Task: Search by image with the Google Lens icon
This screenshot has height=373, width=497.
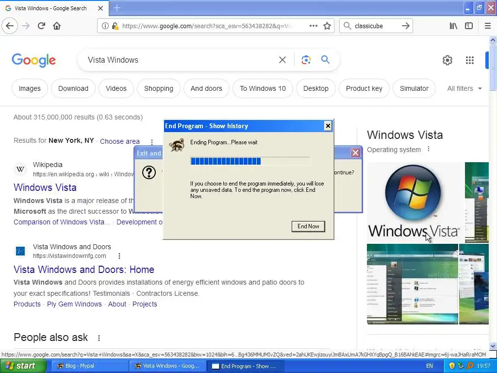Action: click(306, 60)
